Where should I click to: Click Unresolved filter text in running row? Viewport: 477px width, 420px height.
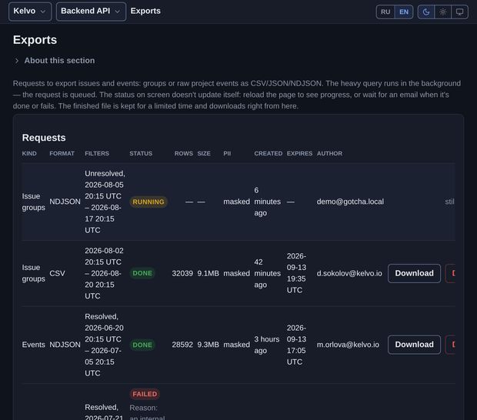[105, 173]
